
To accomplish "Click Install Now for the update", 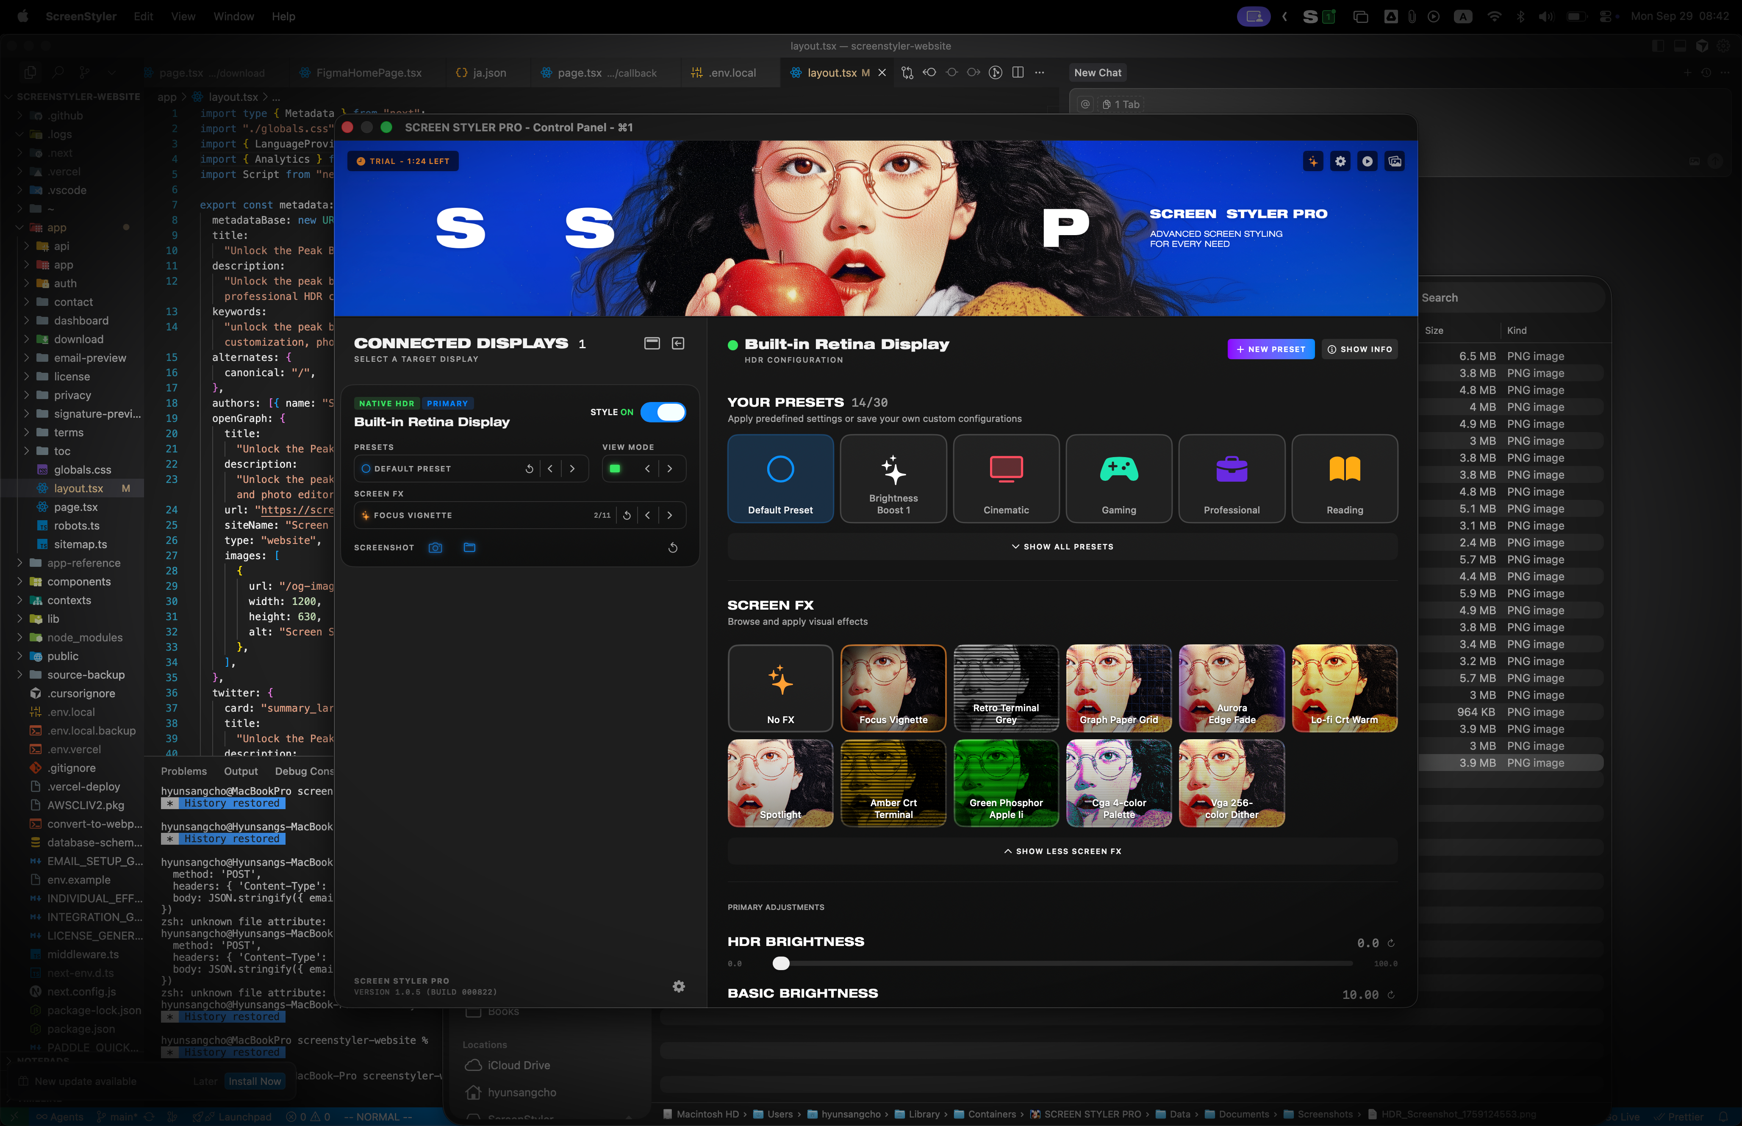I will (254, 1081).
